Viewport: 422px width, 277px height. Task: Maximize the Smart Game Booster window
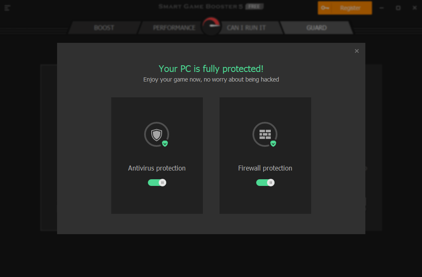click(398, 8)
